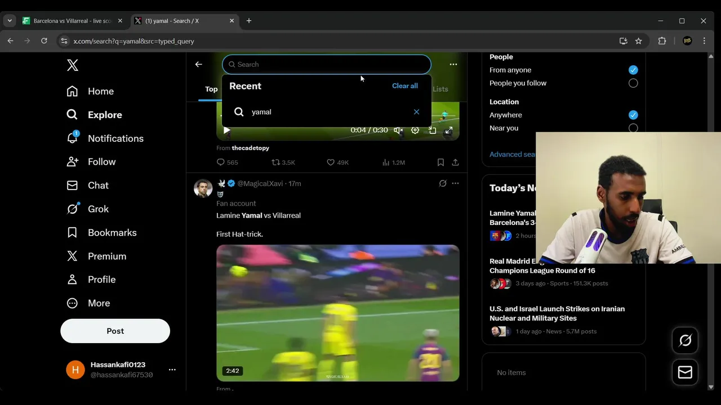Image resolution: width=721 pixels, height=405 pixels.
Task: Open floating messages envelope button
Action: pyautogui.click(x=686, y=372)
